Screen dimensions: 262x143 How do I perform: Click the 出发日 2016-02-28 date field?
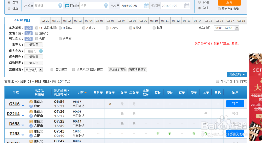pos(135,6)
